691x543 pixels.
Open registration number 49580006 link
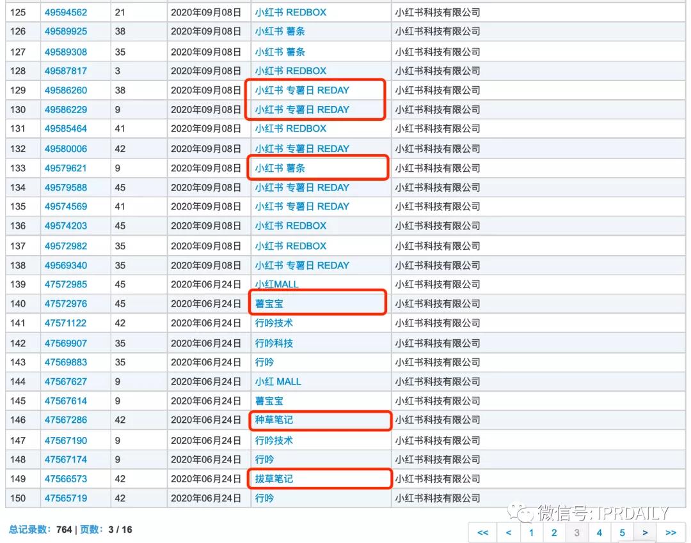pos(66,149)
